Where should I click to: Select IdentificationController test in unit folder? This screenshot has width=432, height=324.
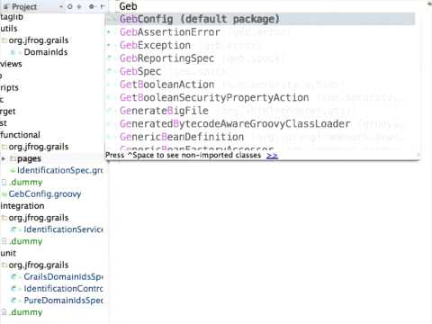63,289
